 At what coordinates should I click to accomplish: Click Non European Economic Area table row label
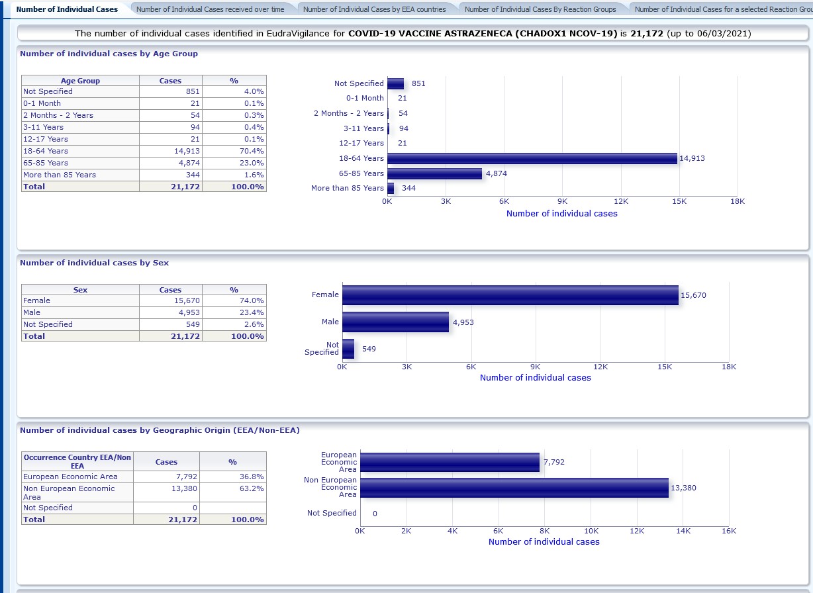click(x=77, y=492)
